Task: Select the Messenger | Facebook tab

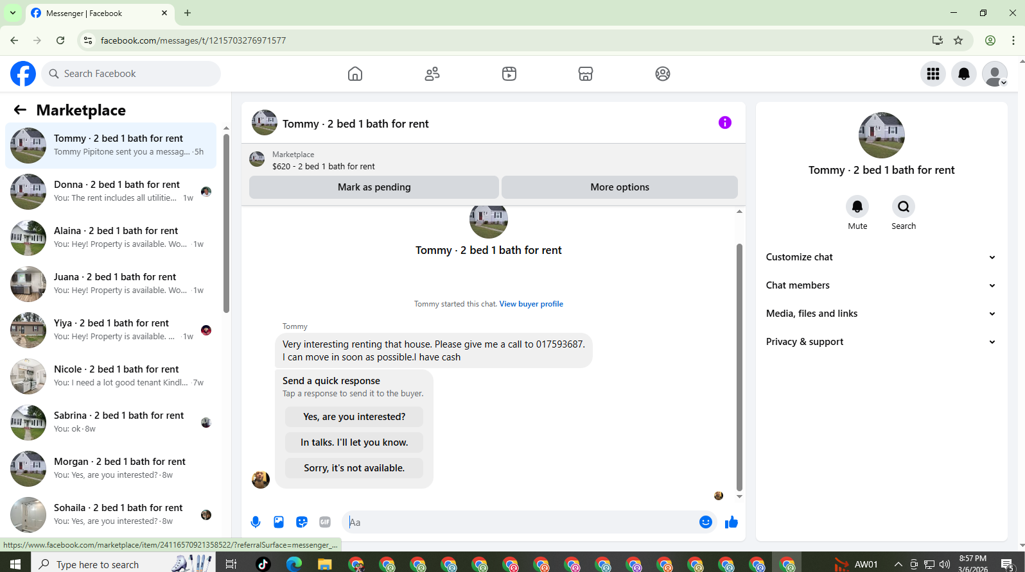Action: tap(100, 13)
